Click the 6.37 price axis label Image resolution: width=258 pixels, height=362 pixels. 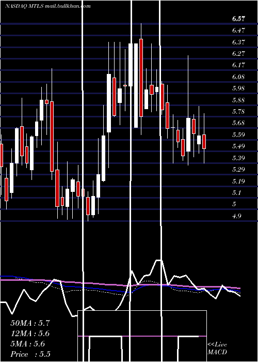point(238,42)
